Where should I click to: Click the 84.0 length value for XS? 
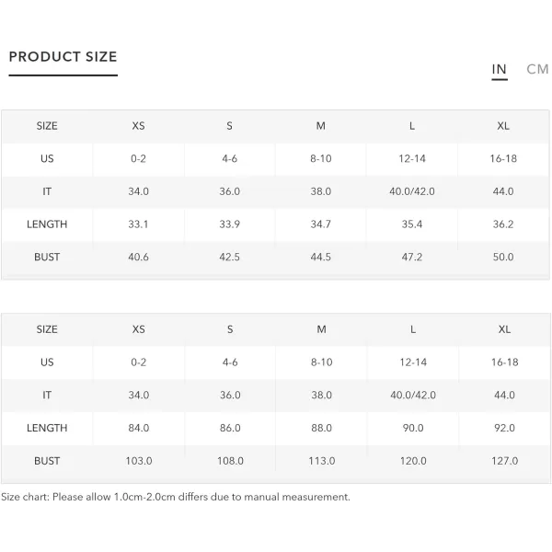(x=139, y=428)
